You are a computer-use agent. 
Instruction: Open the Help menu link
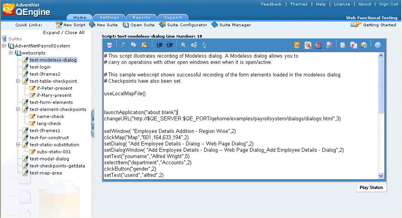321,4
